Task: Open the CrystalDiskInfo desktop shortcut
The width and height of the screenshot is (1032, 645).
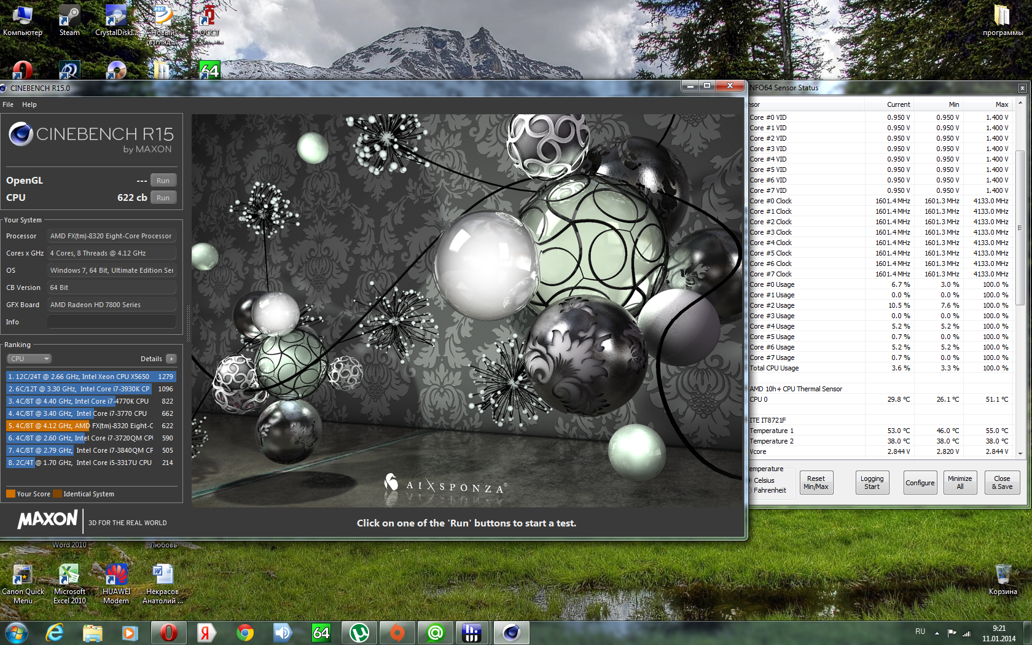Action: coord(115,20)
